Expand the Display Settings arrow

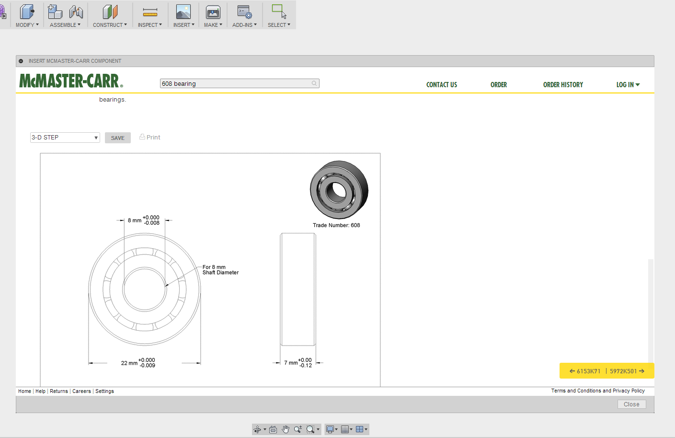(x=336, y=429)
